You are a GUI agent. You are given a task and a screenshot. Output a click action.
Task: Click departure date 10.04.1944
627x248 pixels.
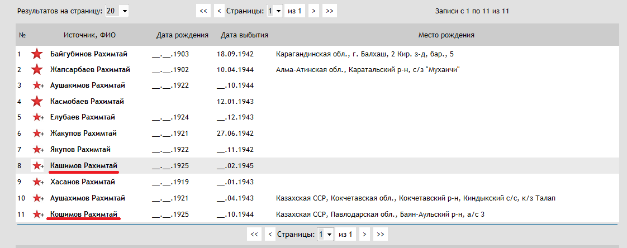(x=235, y=70)
